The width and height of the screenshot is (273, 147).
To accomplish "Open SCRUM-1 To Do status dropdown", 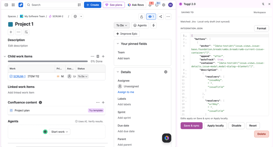I will 83,76.
